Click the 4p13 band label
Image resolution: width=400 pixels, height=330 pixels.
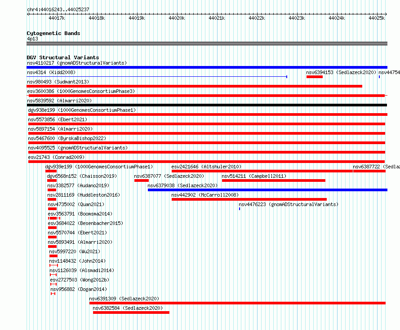point(32,39)
